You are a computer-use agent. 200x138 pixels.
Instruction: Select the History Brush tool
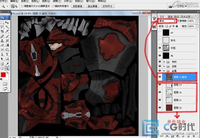click(x=7, y=41)
